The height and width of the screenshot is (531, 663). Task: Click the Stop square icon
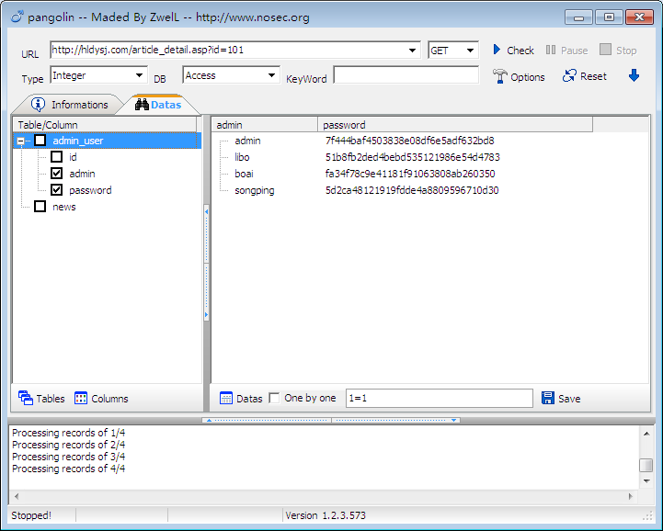point(605,50)
